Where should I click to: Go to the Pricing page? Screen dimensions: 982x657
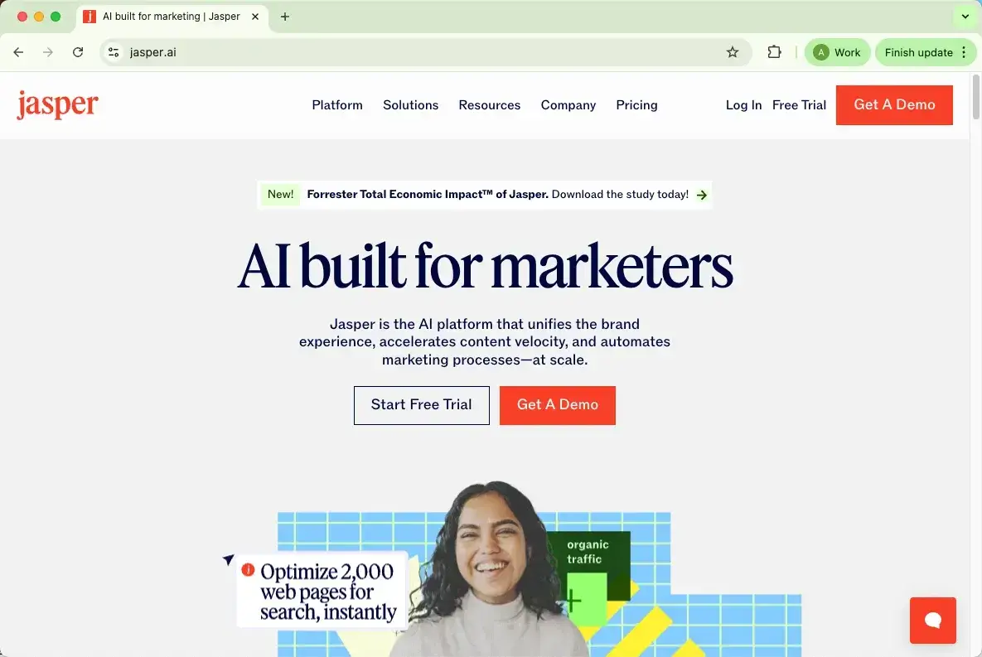click(636, 105)
